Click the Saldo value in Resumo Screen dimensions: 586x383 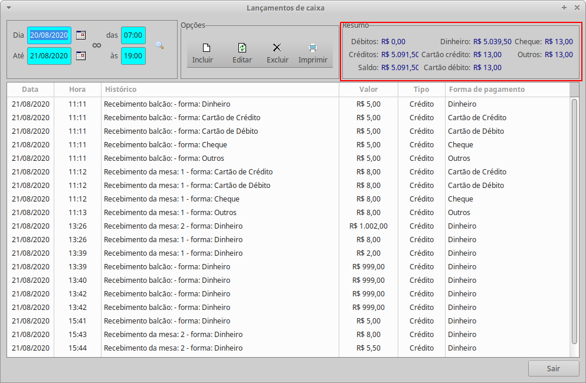tap(400, 68)
